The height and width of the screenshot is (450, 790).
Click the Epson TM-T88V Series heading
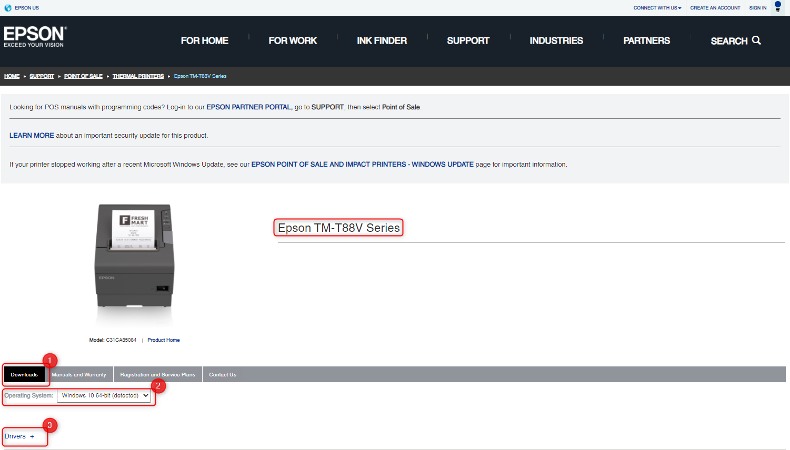point(339,228)
